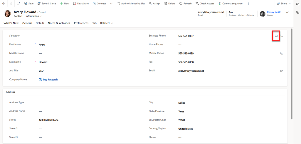
Task: Send email using the Email field icon
Action: click(281, 71)
